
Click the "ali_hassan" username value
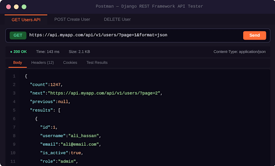coord(83,136)
